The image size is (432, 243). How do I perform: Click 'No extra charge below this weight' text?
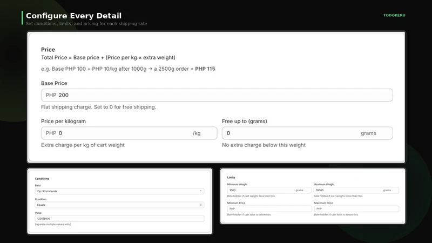click(x=264, y=145)
